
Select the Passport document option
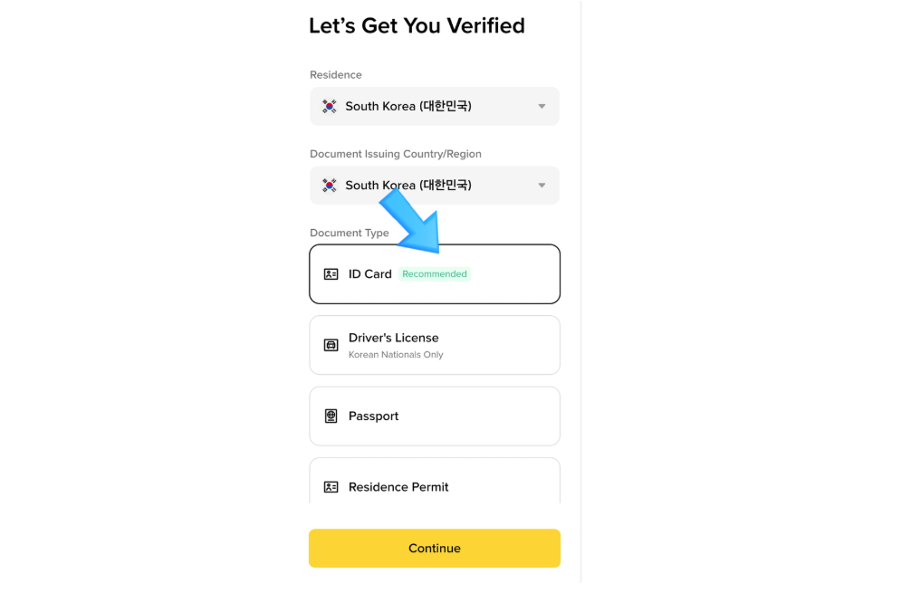(x=435, y=416)
